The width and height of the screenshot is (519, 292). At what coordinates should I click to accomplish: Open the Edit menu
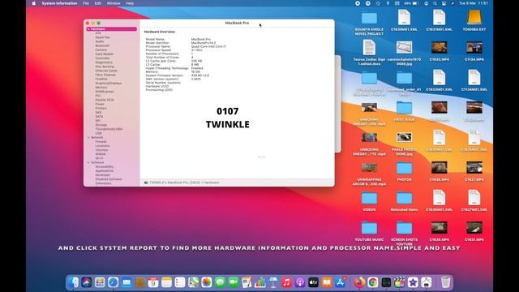(97, 3)
